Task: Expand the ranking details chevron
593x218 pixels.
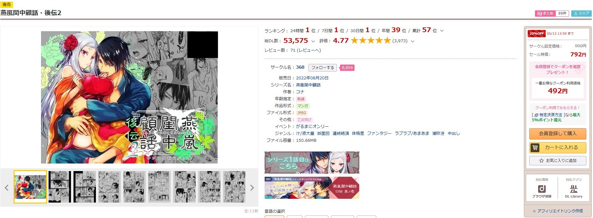Action: point(442,31)
